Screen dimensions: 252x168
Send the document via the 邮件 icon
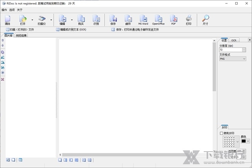[128, 20]
